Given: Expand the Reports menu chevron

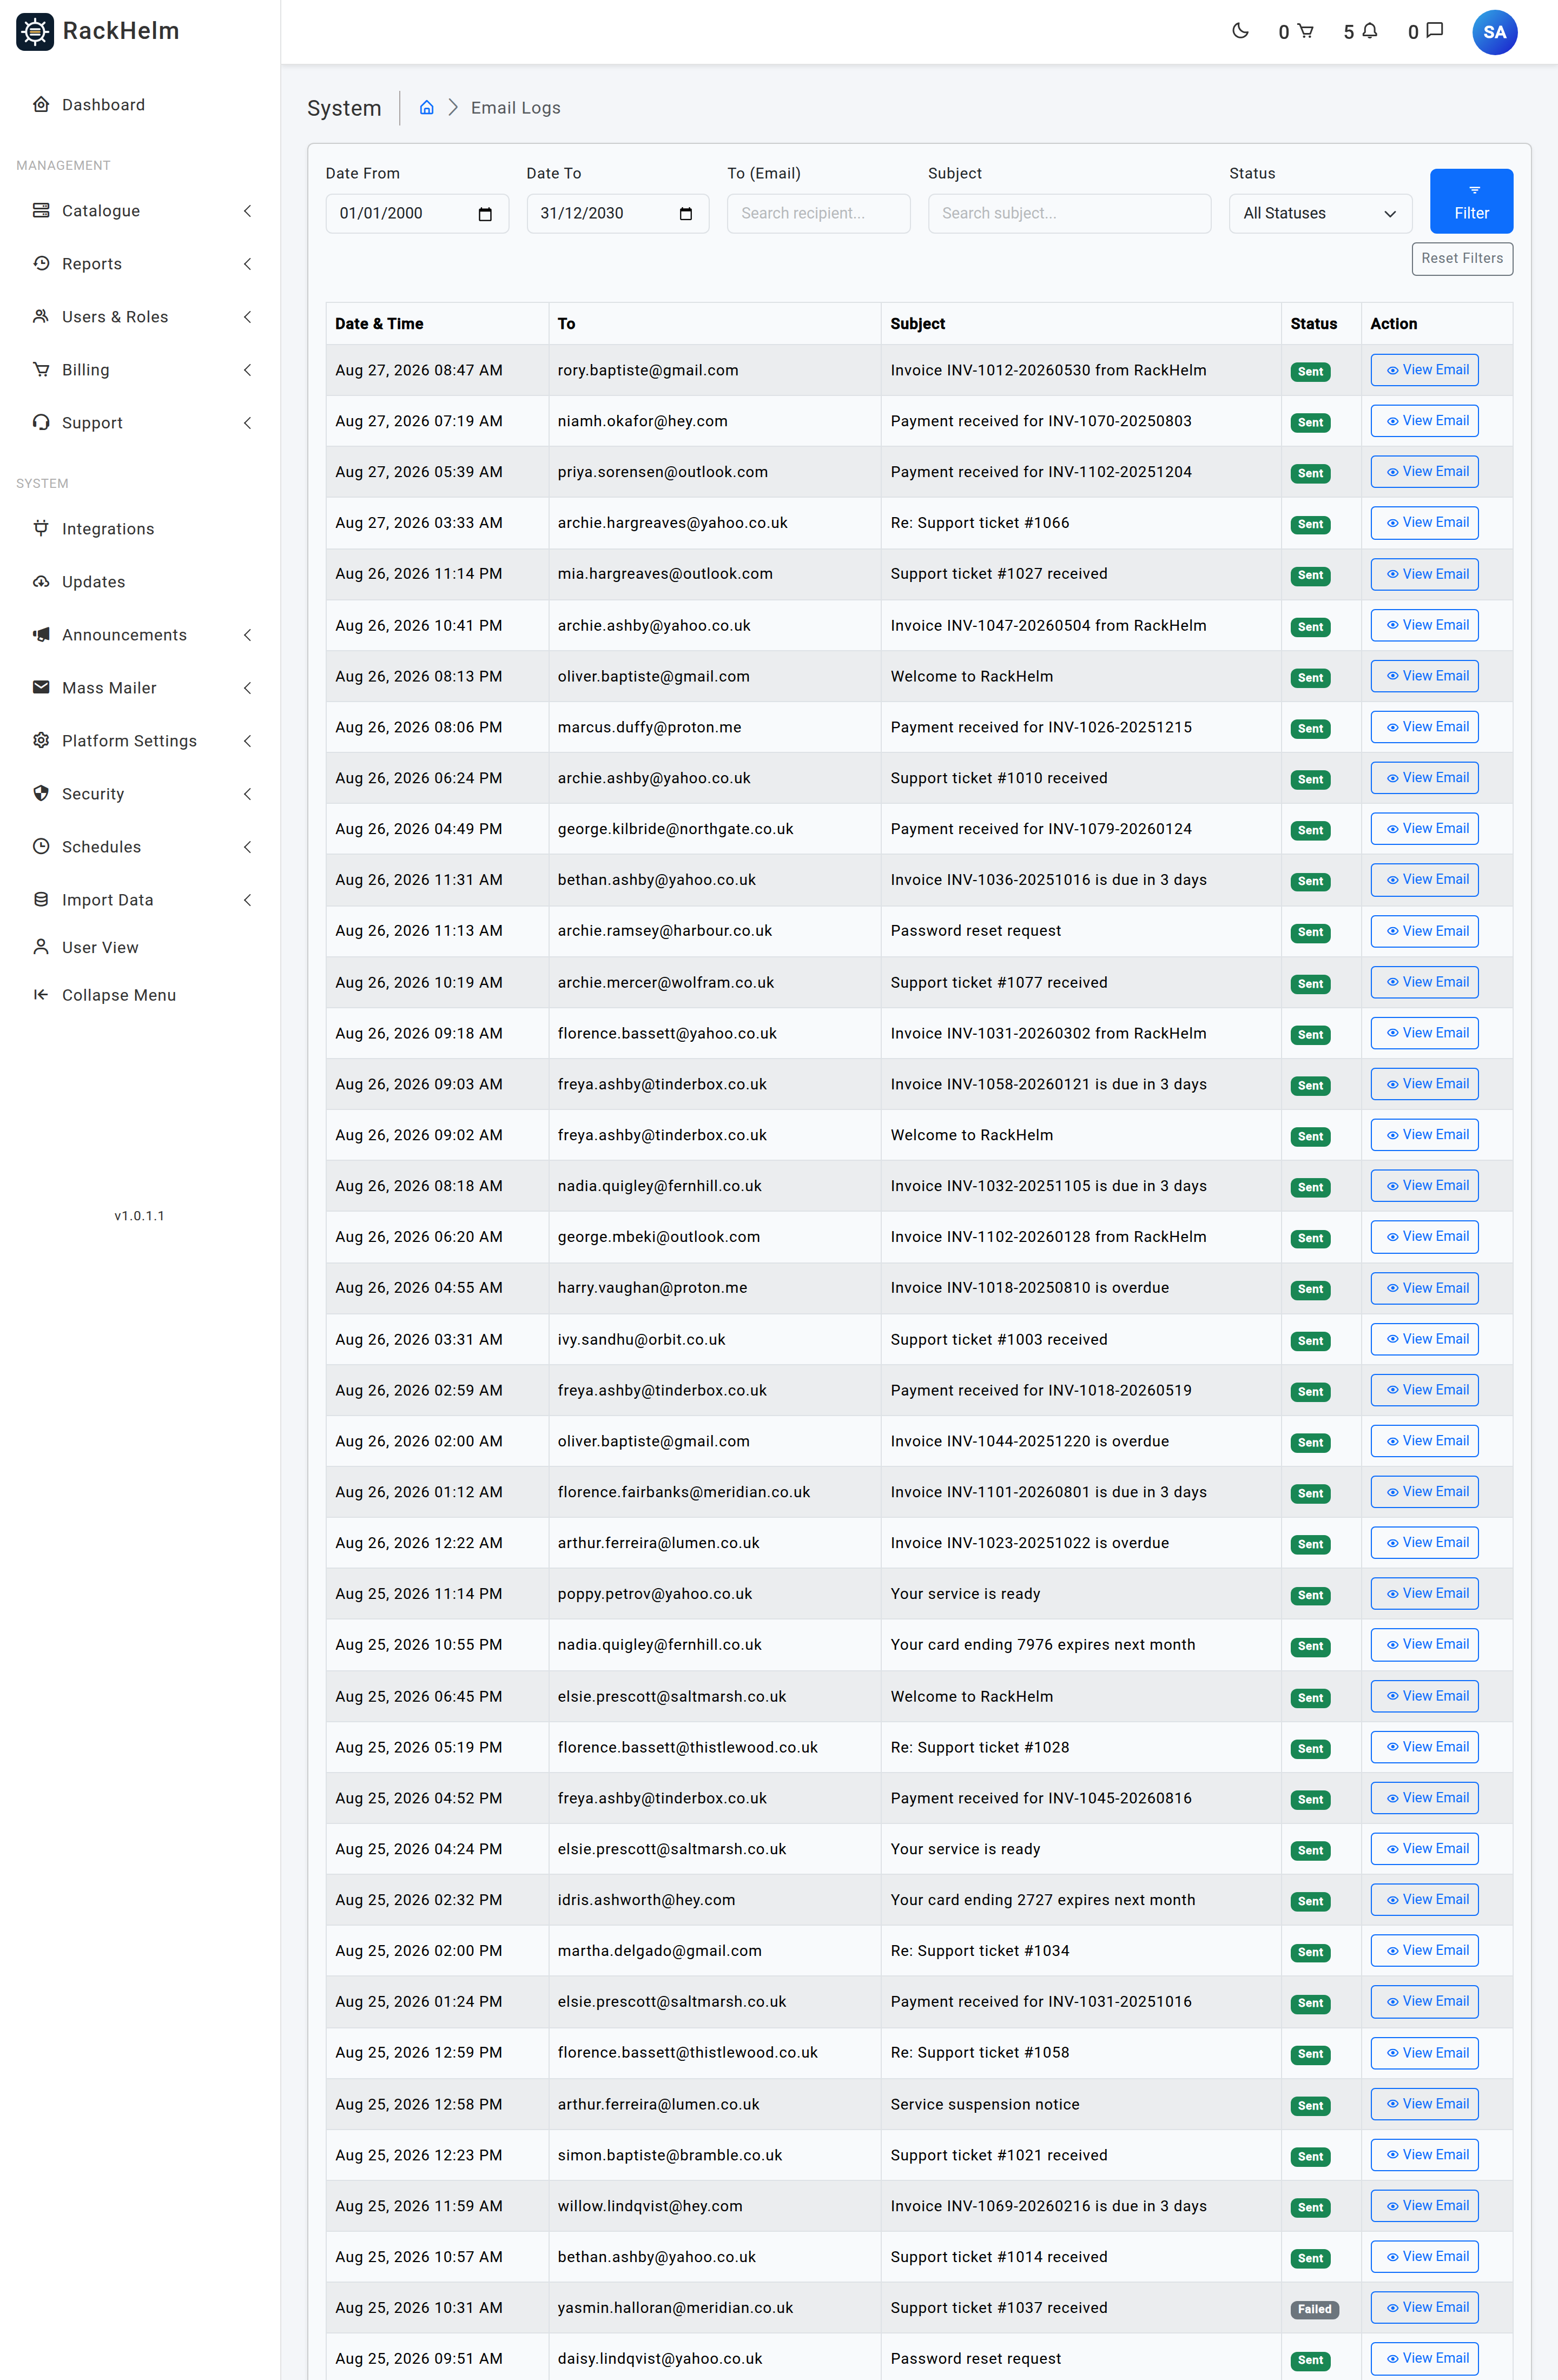Looking at the screenshot, I should coord(247,264).
